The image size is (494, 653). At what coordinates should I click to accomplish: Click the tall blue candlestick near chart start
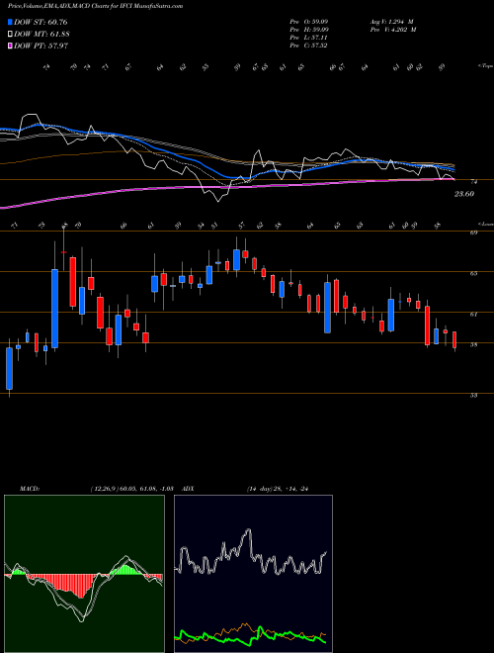(55, 309)
